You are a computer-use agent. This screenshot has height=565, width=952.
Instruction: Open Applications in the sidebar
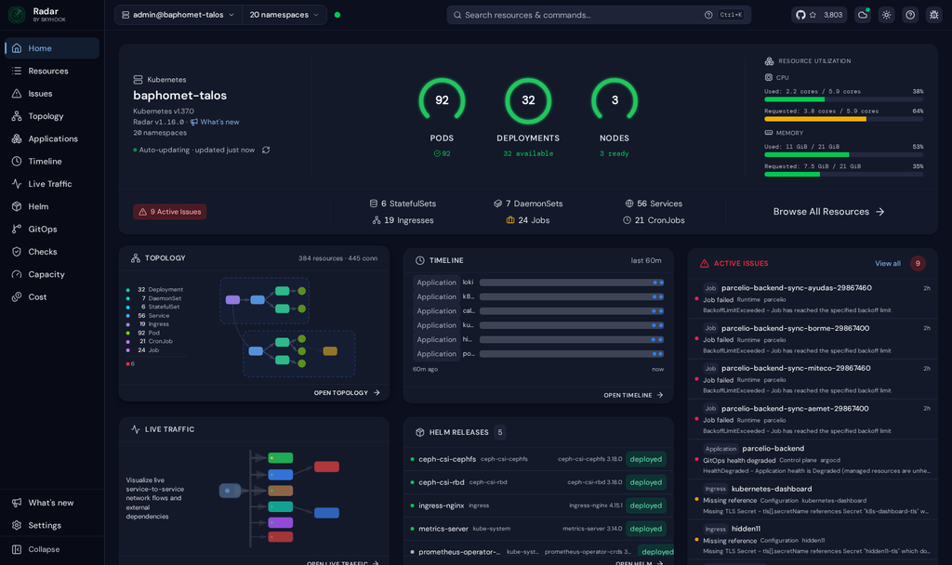pyautogui.click(x=52, y=138)
